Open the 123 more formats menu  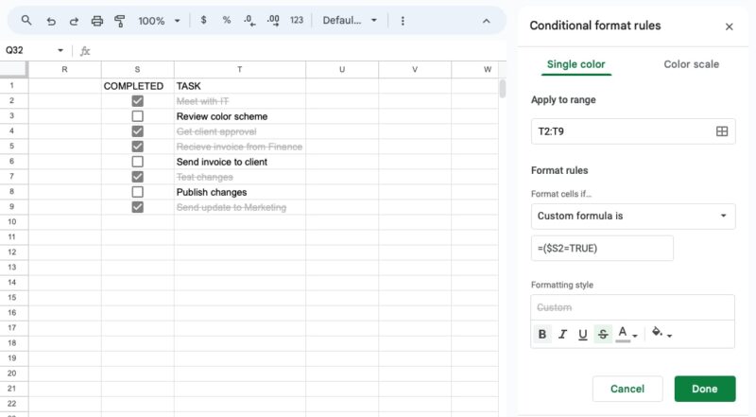click(x=297, y=20)
